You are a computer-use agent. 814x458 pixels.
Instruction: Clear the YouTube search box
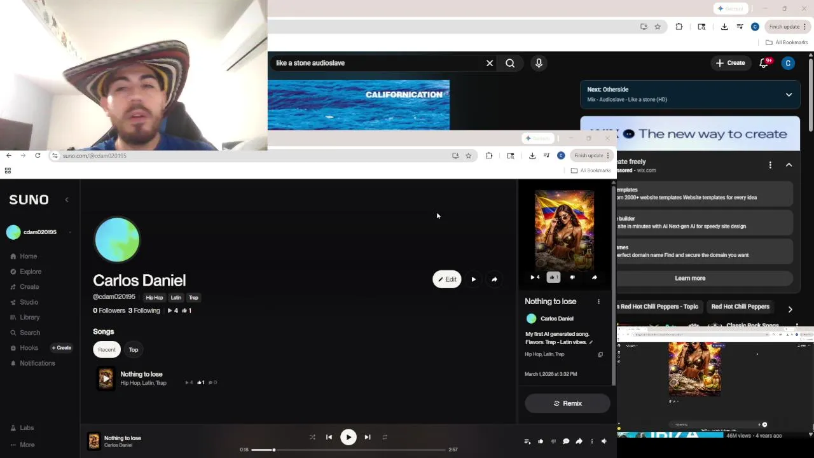(x=490, y=63)
